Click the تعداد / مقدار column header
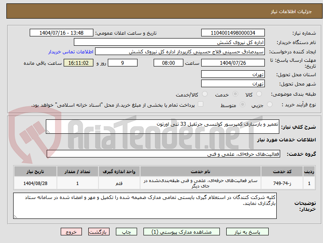 click(77, 171)
